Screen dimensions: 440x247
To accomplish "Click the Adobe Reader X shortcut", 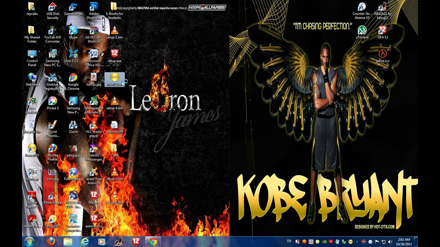I will [32, 200].
